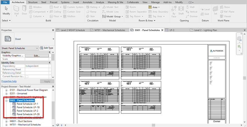Expand the M601 - Duct Sections node
Screen dimensions: 247x127
(7, 121)
